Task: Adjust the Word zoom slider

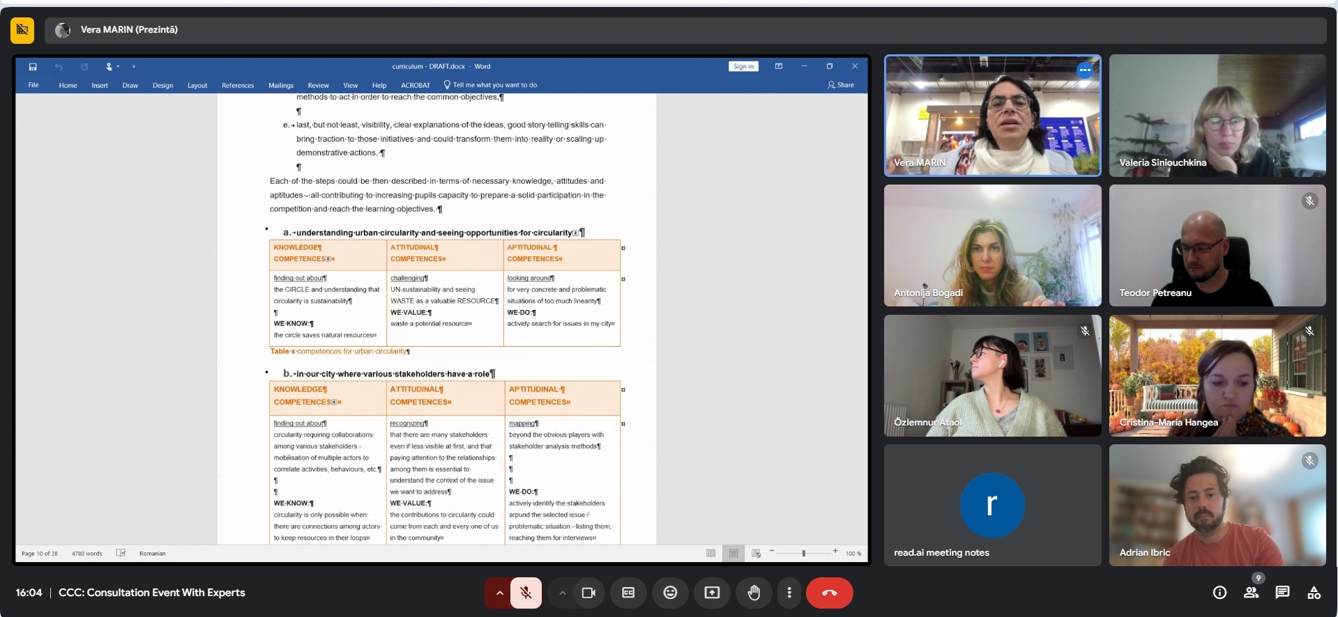Action: [804, 553]
